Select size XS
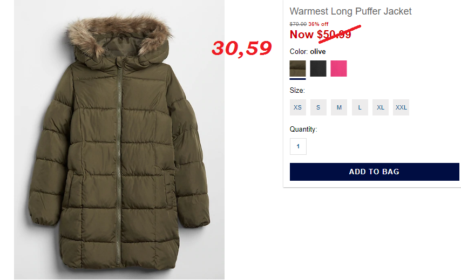 [x=297, y=107]
